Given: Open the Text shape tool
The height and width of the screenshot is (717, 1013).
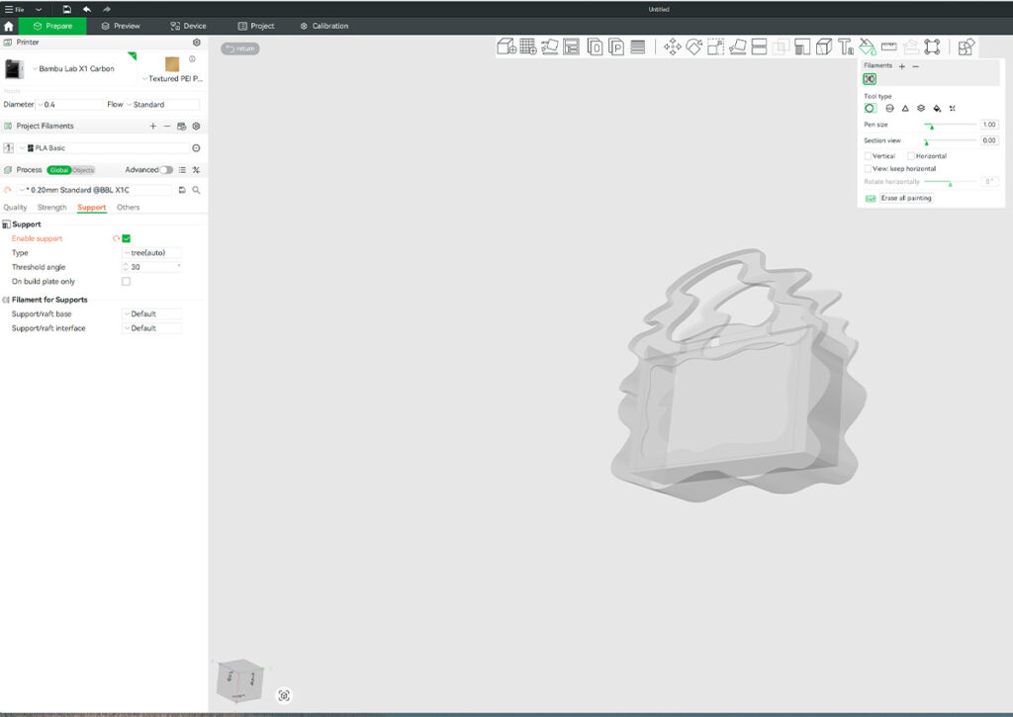Looking at the screenshot, I should coord(846,46).
